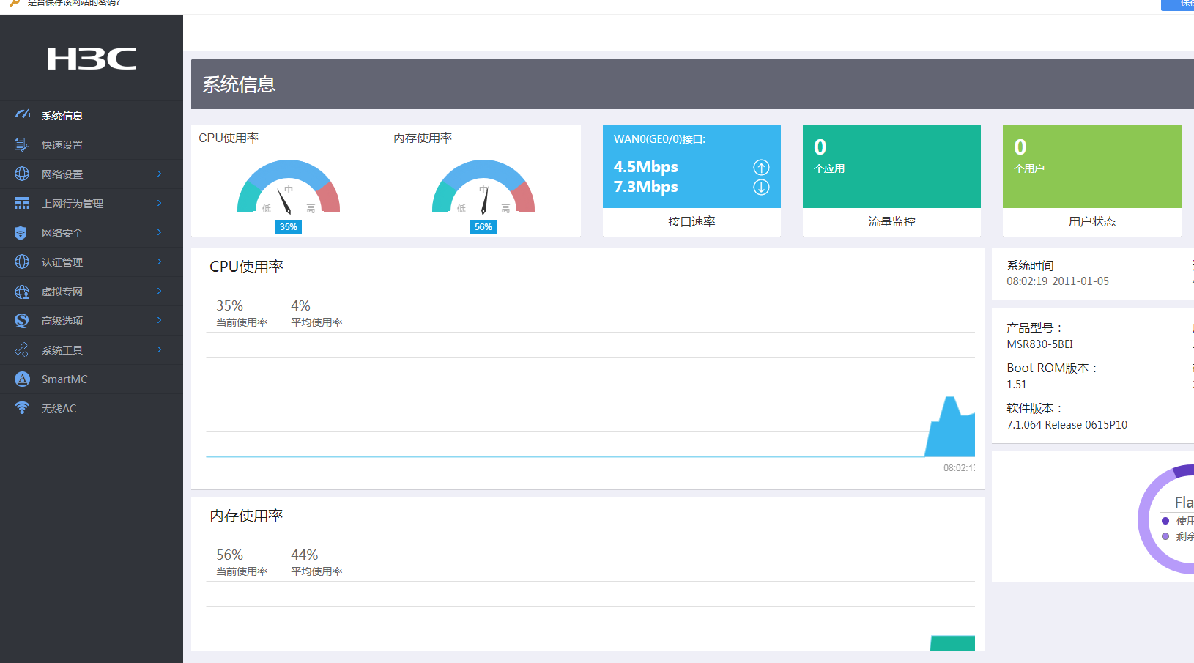Click the 上网行为管理 sidebar icon
Image resolution: width=1194 pixels, height=663 pixels.
22,203
